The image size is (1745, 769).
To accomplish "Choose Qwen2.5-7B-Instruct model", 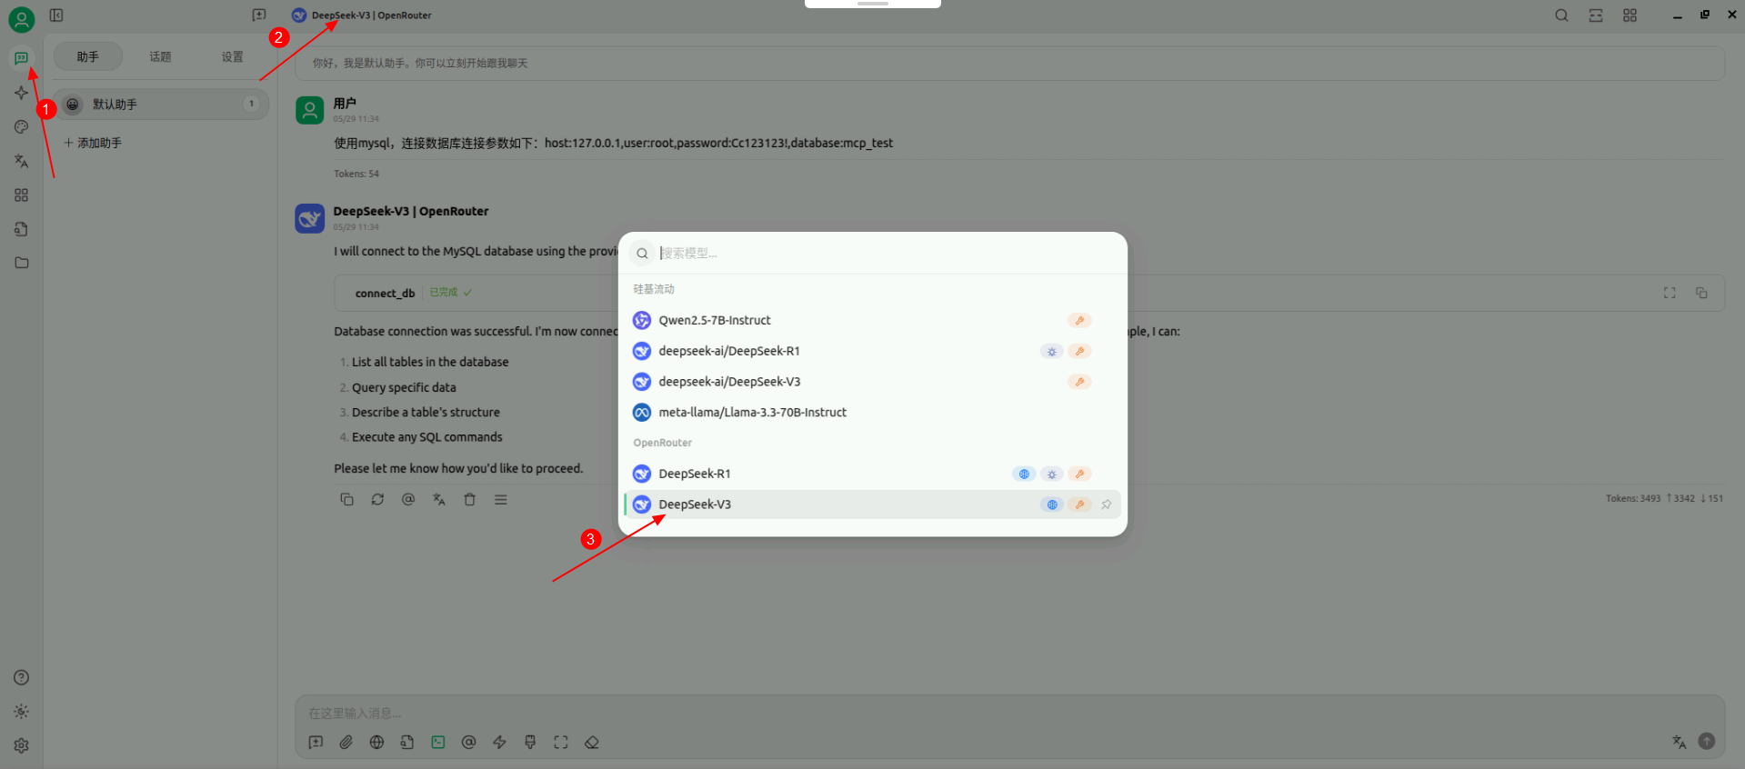I will 873,320.
